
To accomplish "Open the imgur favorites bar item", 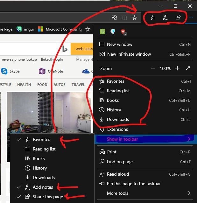I will coord(25,29).
